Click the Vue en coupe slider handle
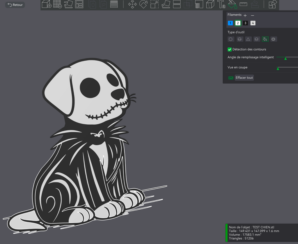Viewport: 298px width, 244px height. pos(278,69)
